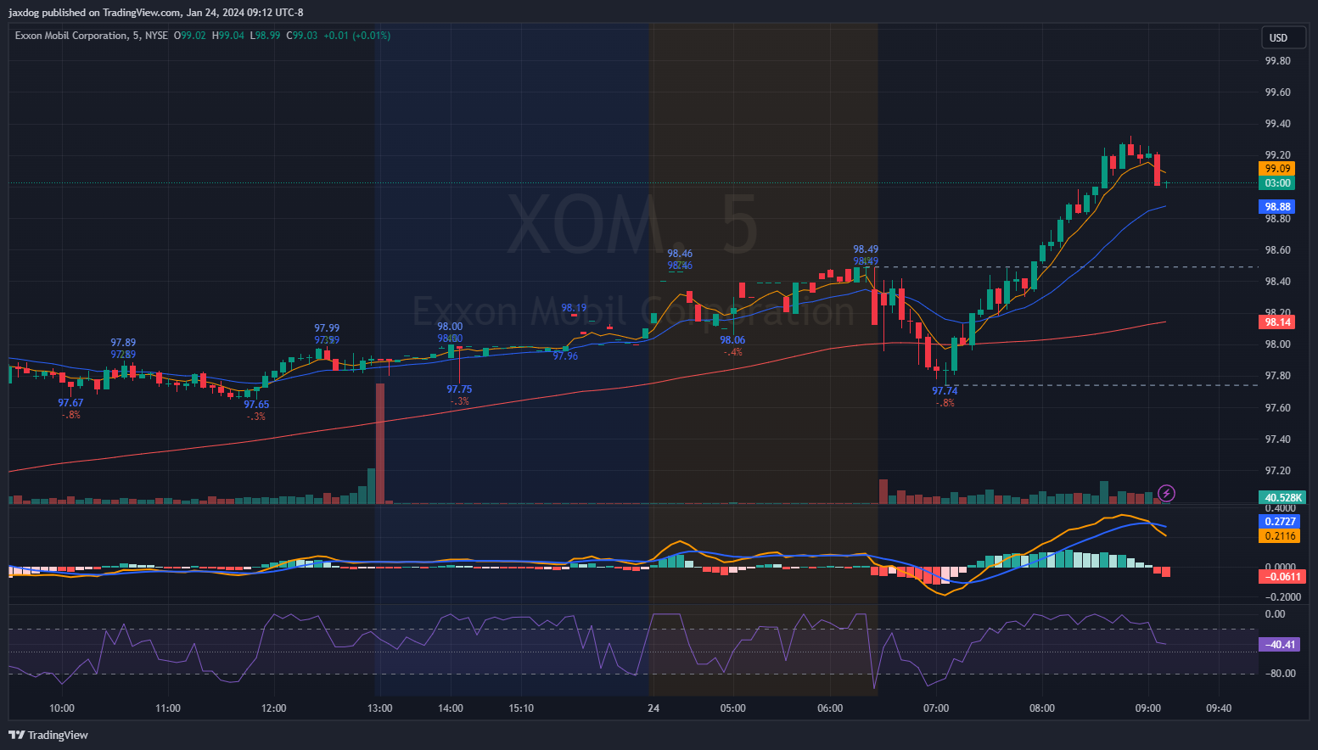Click the blue 98.88 moving average label
The image size is (1318, 750).
coord(1277,207)
